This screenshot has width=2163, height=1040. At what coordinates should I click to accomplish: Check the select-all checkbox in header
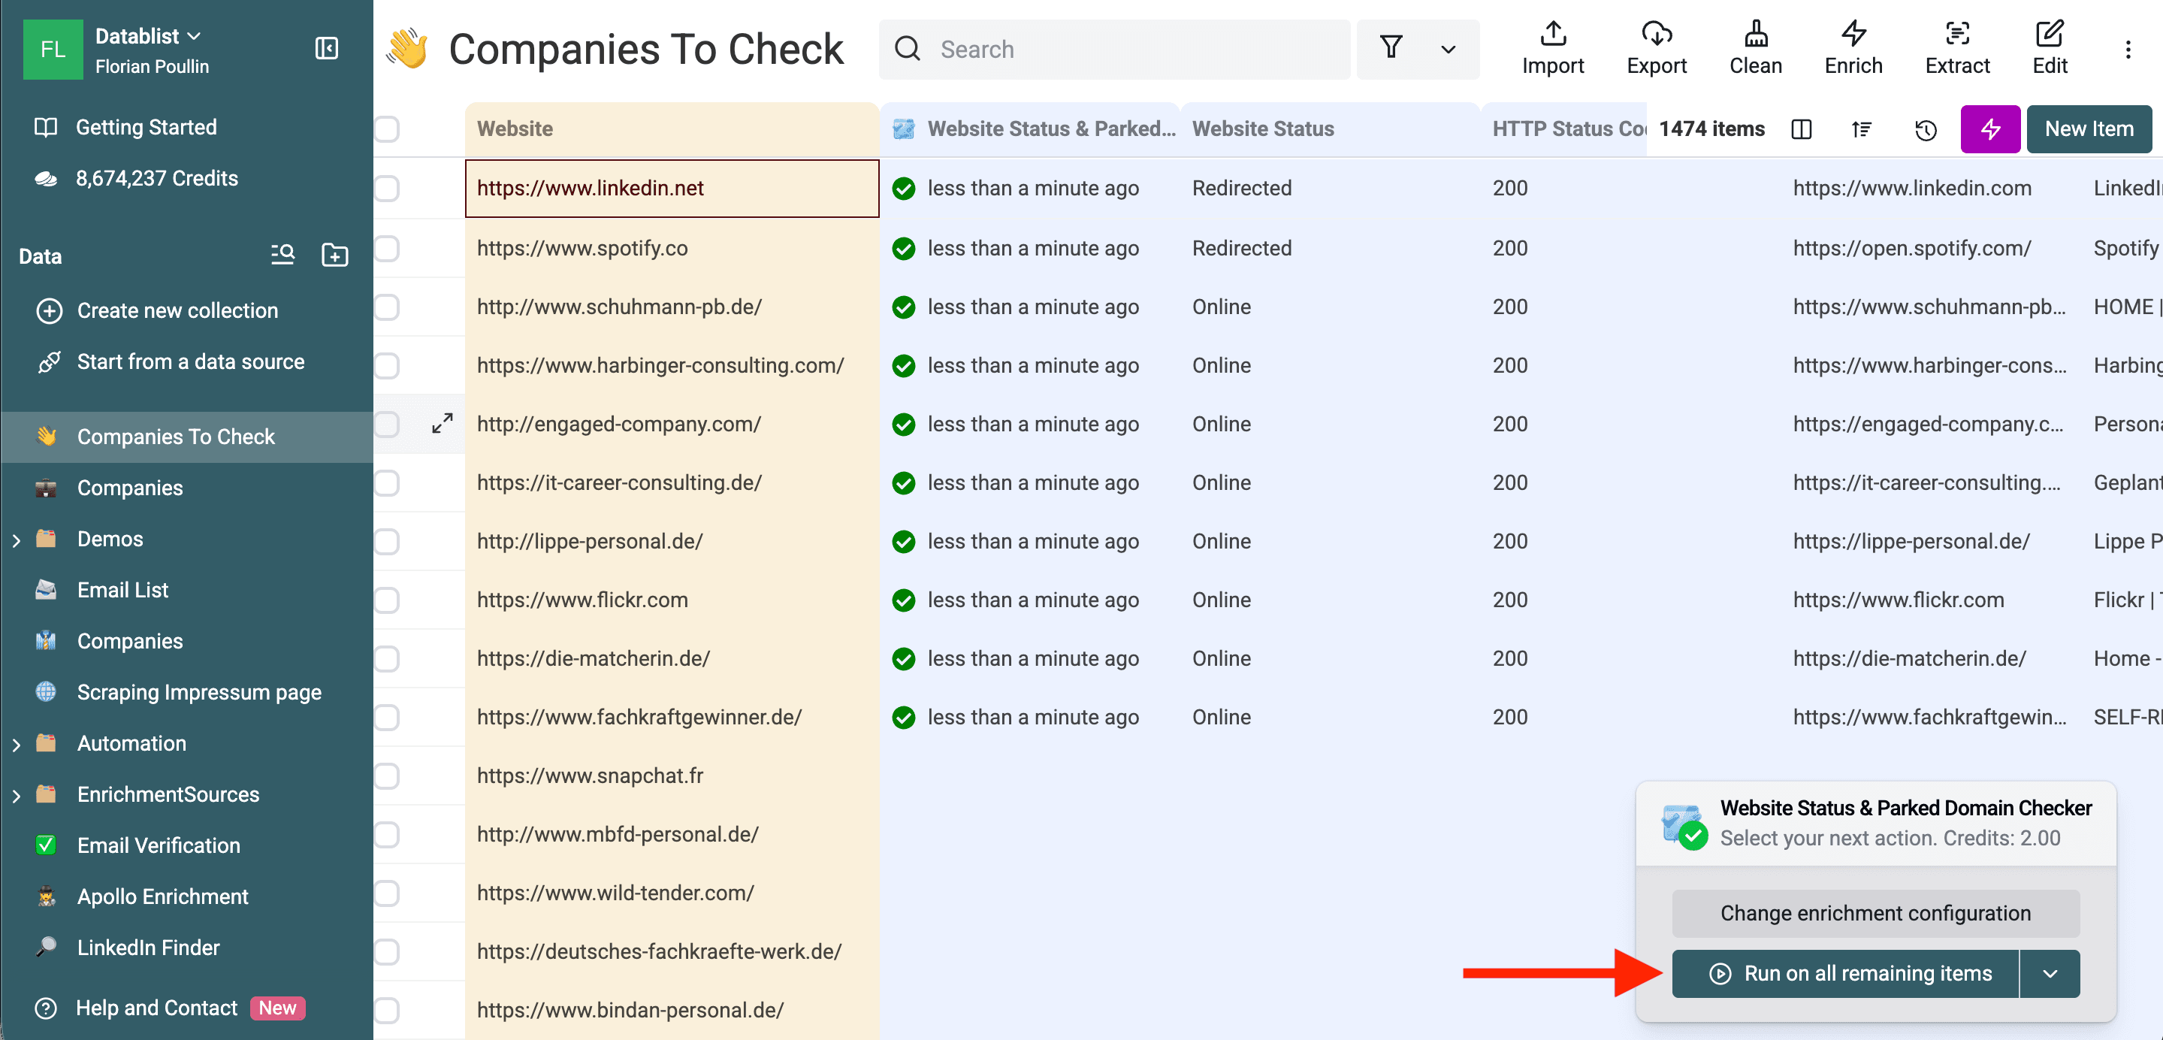click(386, 129)
